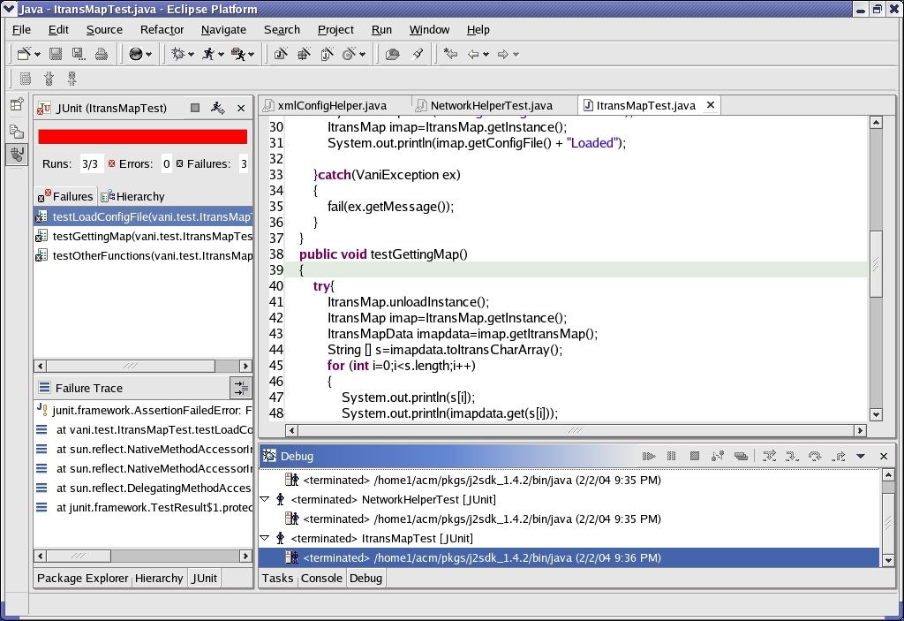This screenshot has height=621, width=904.
Task: Switch to Hierarchy tab in JUnit view
Action: 133,196
